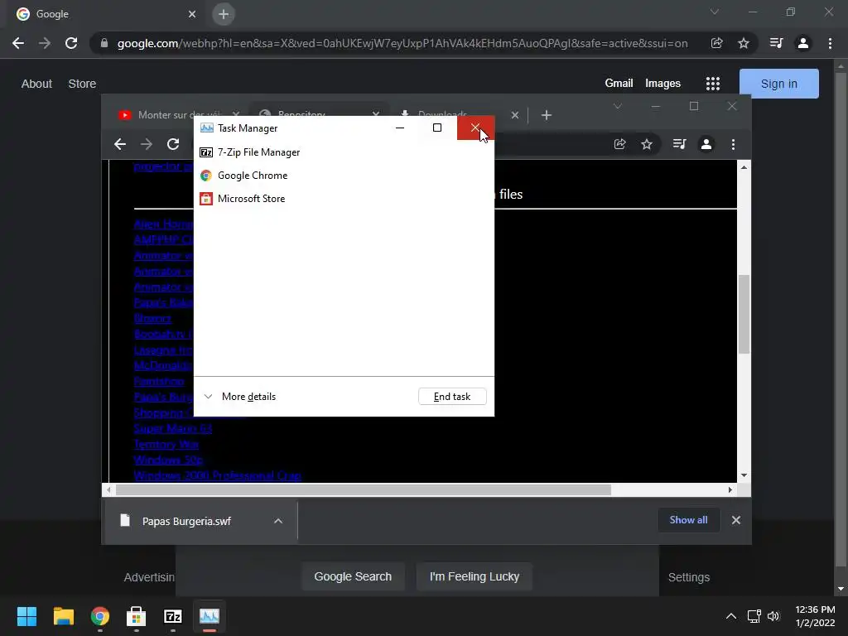The height and width of the screenshot is (636, 848).
Task: Open Gmail from the Google homepage
Action: 619,84
